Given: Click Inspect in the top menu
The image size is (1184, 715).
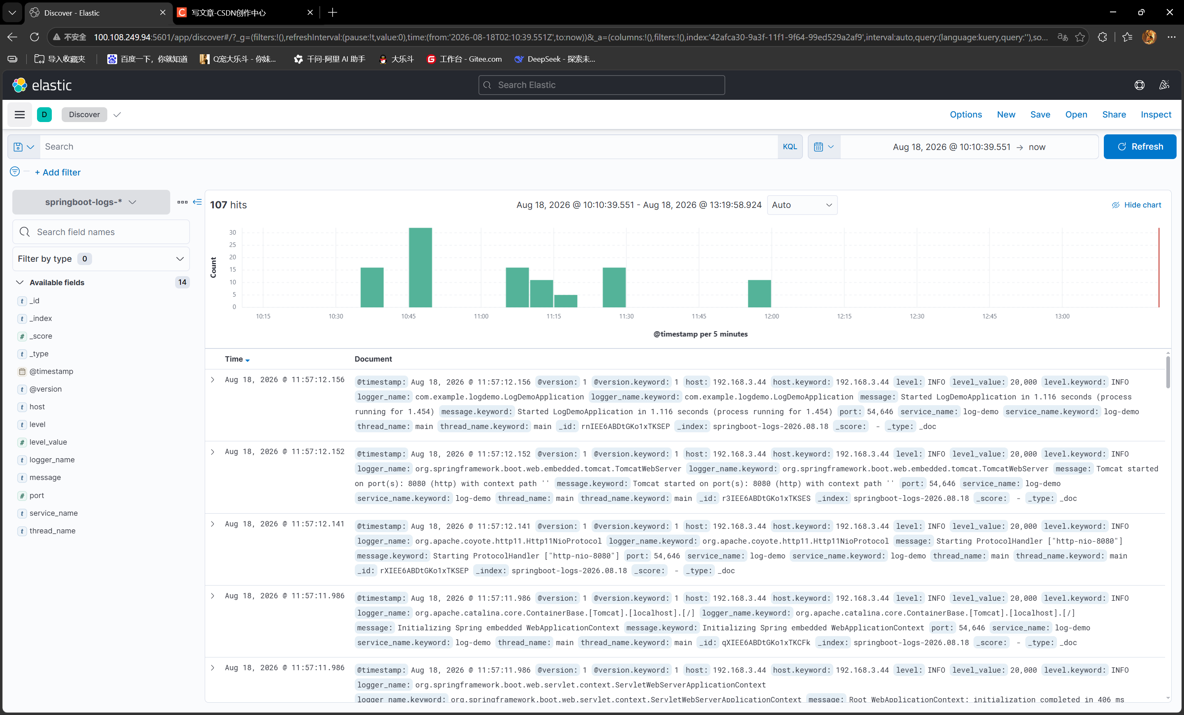Looking at the screenshot, I should click(x=1156, y=114).
